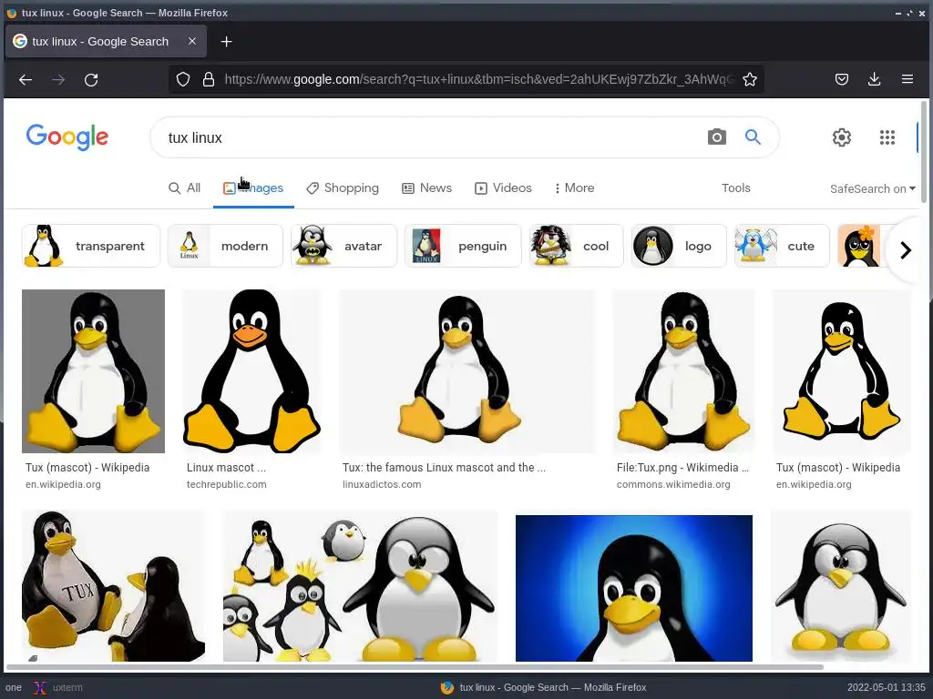Viewport: 933px width, 699px height.
Task: Open the blue background Tux image
Action: point(634,588)
